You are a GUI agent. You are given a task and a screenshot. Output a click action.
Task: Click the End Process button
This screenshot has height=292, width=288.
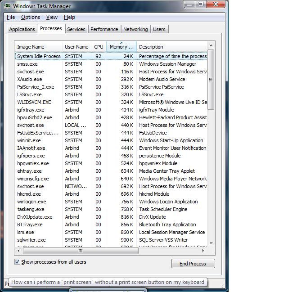193,264
